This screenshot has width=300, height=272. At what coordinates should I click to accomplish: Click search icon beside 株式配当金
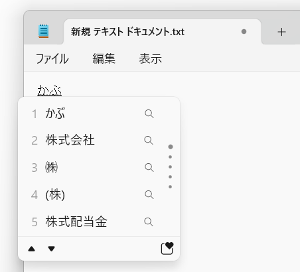149,222
